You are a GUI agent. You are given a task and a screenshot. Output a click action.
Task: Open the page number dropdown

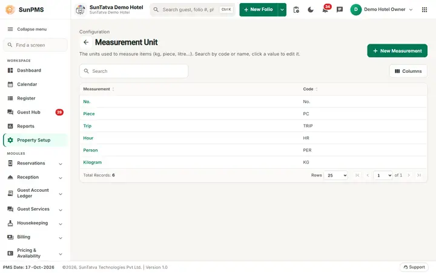[x=383, y=175]
